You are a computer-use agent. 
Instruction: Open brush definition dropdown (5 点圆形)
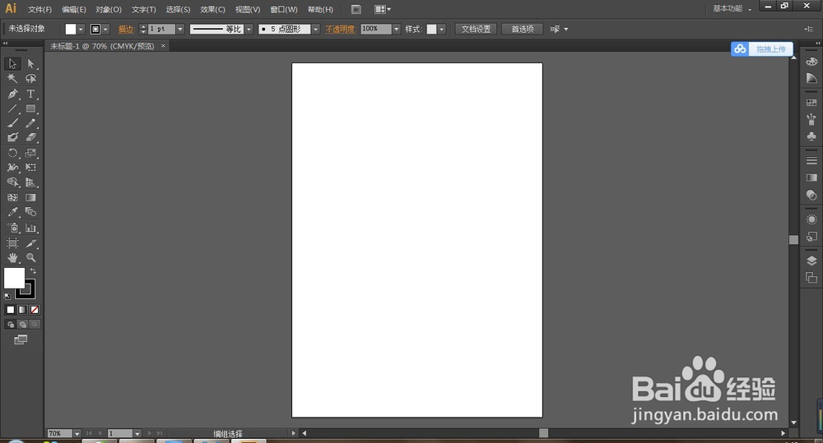click(315, 30)
